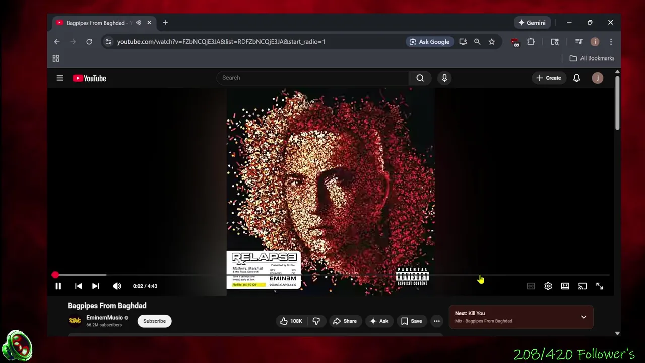Screen dimensions: 645x363
Task: Open the apps grid in bookmarks bar
Action: [56, 58]
